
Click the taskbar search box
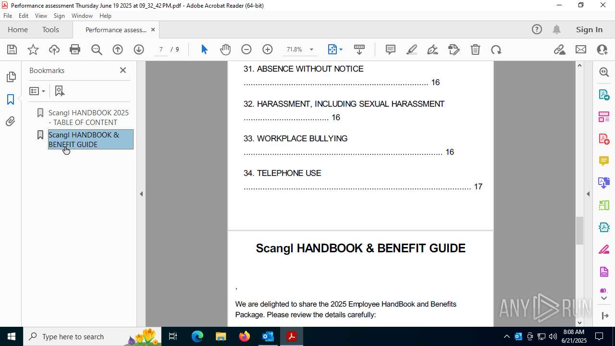point(93,336)
